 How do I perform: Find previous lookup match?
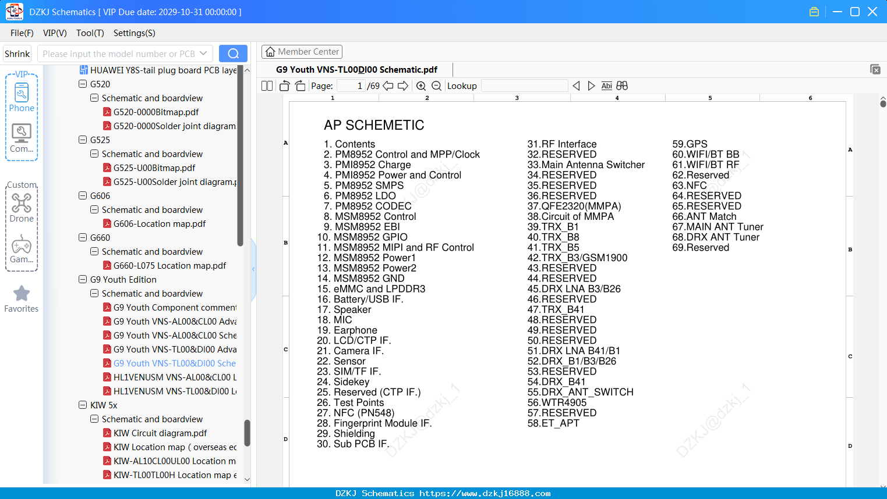coord(576,86)
